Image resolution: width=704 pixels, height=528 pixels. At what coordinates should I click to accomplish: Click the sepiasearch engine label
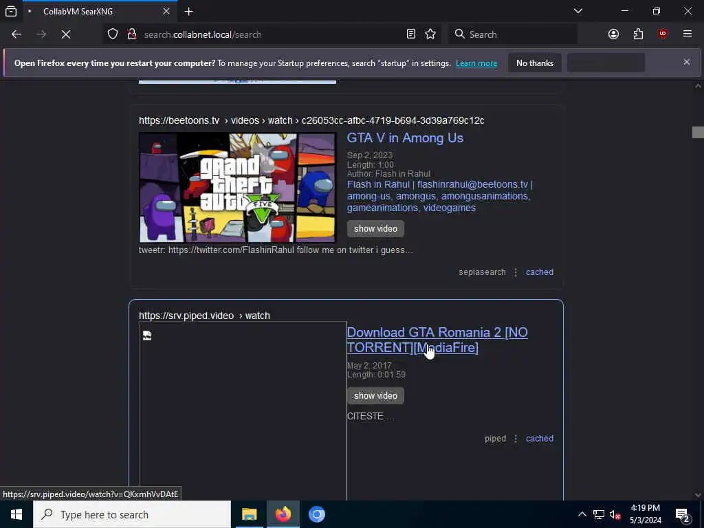[482, 272]
